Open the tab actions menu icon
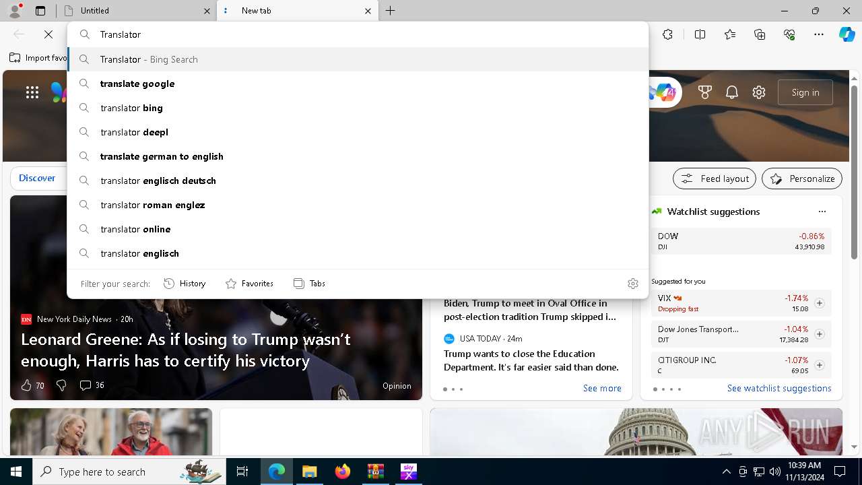The height and width of the screenshot is (485, 862). point(40,11)
